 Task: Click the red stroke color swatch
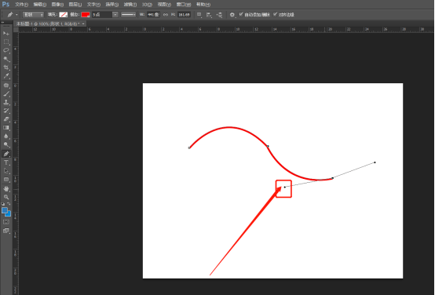click(x=86, y=14)
